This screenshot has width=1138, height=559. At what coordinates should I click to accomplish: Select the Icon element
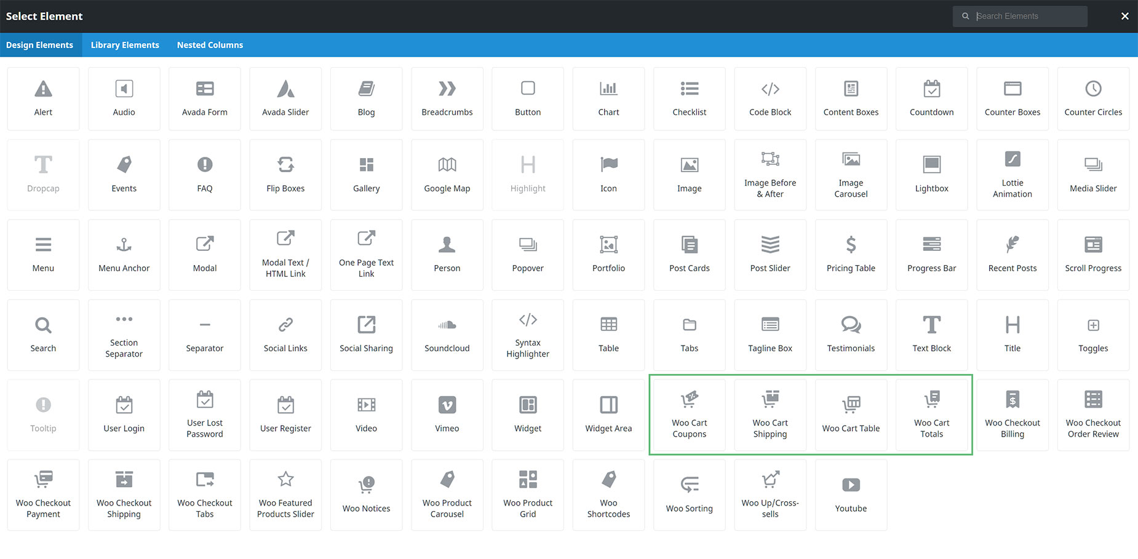[x=608, y=175]
